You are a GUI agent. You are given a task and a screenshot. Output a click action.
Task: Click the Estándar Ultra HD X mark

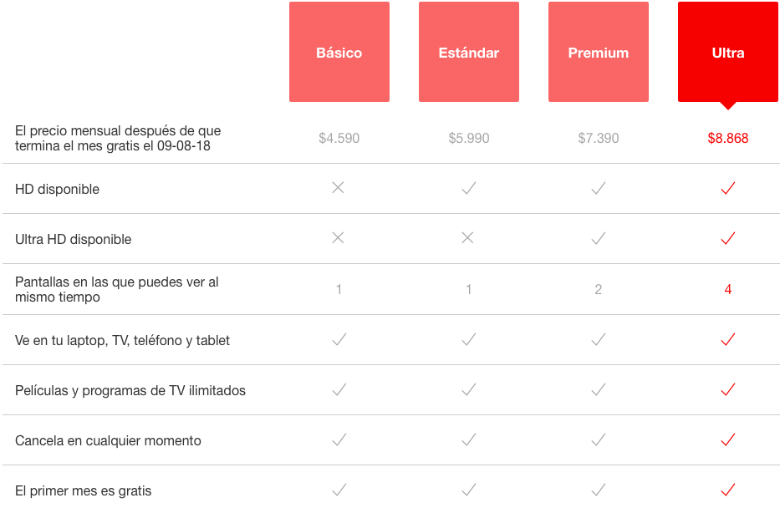[x=467, y=238]
